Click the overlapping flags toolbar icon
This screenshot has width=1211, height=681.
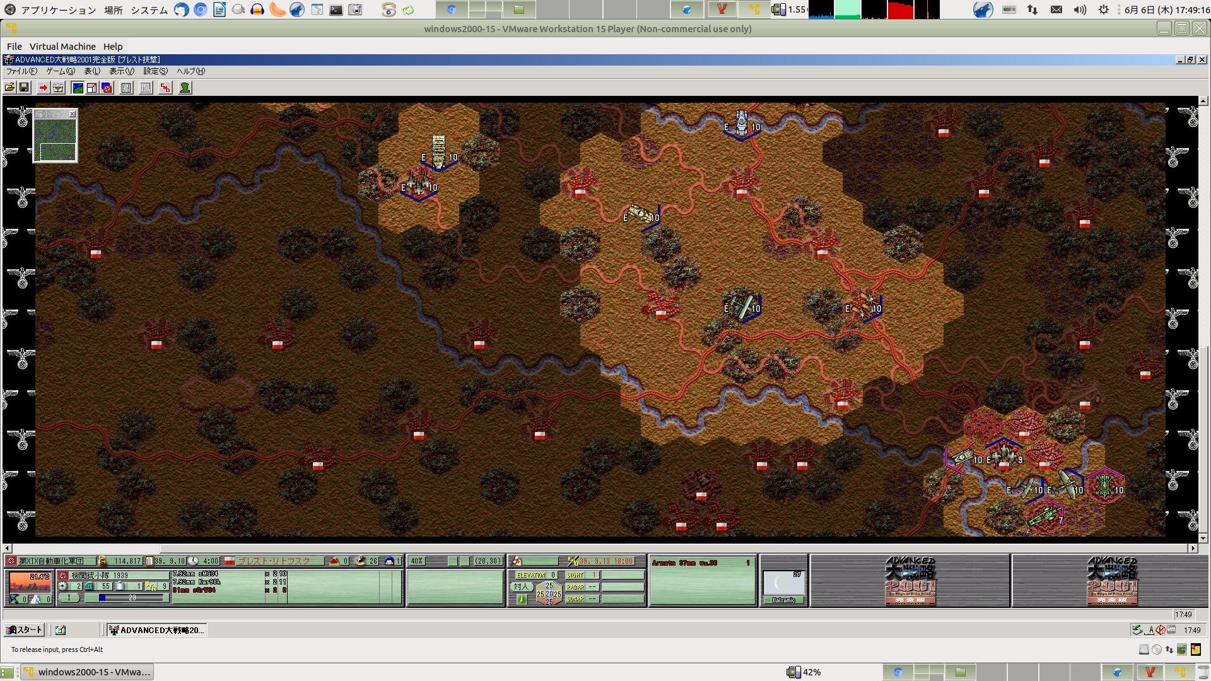(x=107, y=88)
